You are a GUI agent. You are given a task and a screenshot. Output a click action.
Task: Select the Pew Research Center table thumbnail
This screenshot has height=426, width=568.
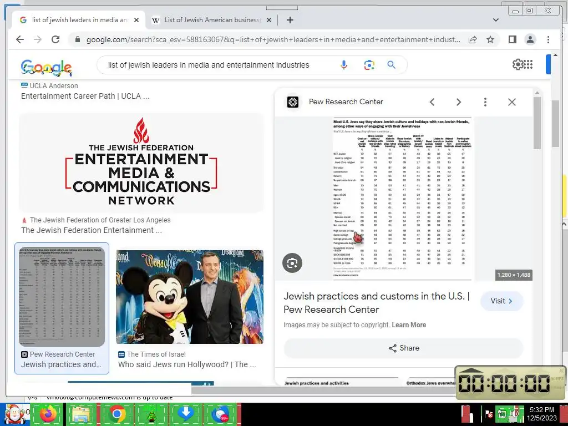[x=62, y=297]
